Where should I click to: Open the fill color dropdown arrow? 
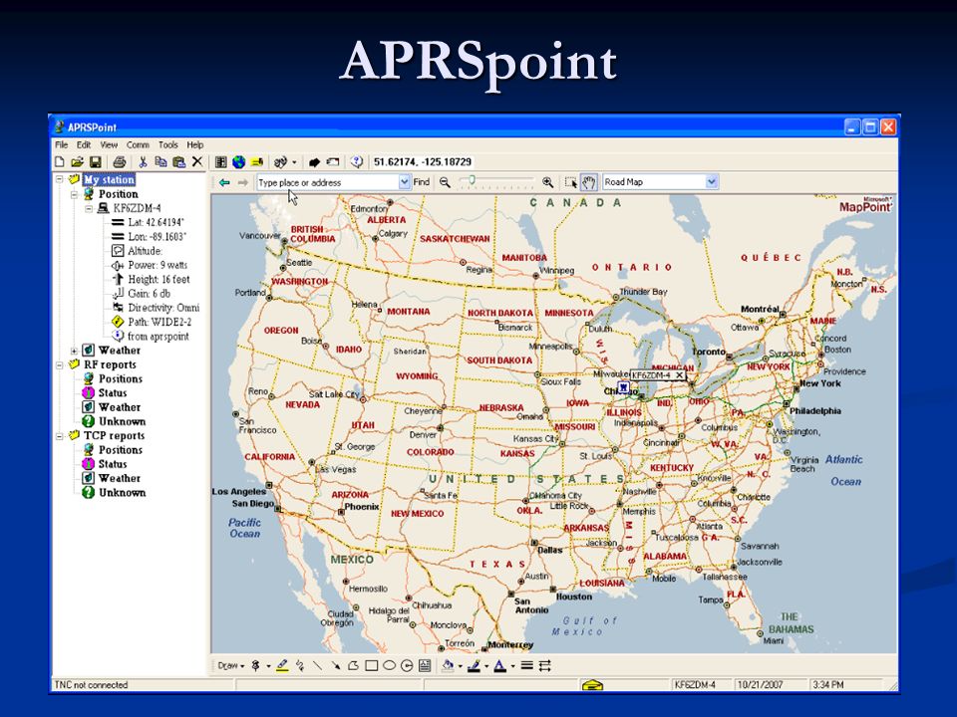tap(461, 666)
